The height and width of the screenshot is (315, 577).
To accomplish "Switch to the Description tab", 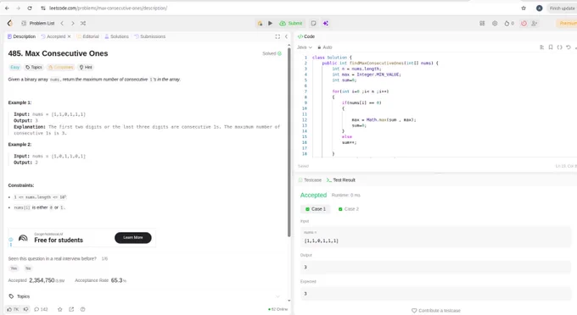I will point(21,36).
